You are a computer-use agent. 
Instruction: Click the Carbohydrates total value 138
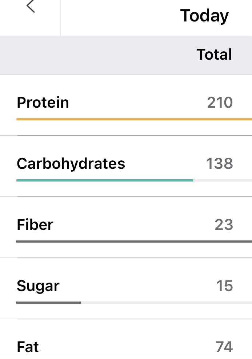tap(220, 164)
